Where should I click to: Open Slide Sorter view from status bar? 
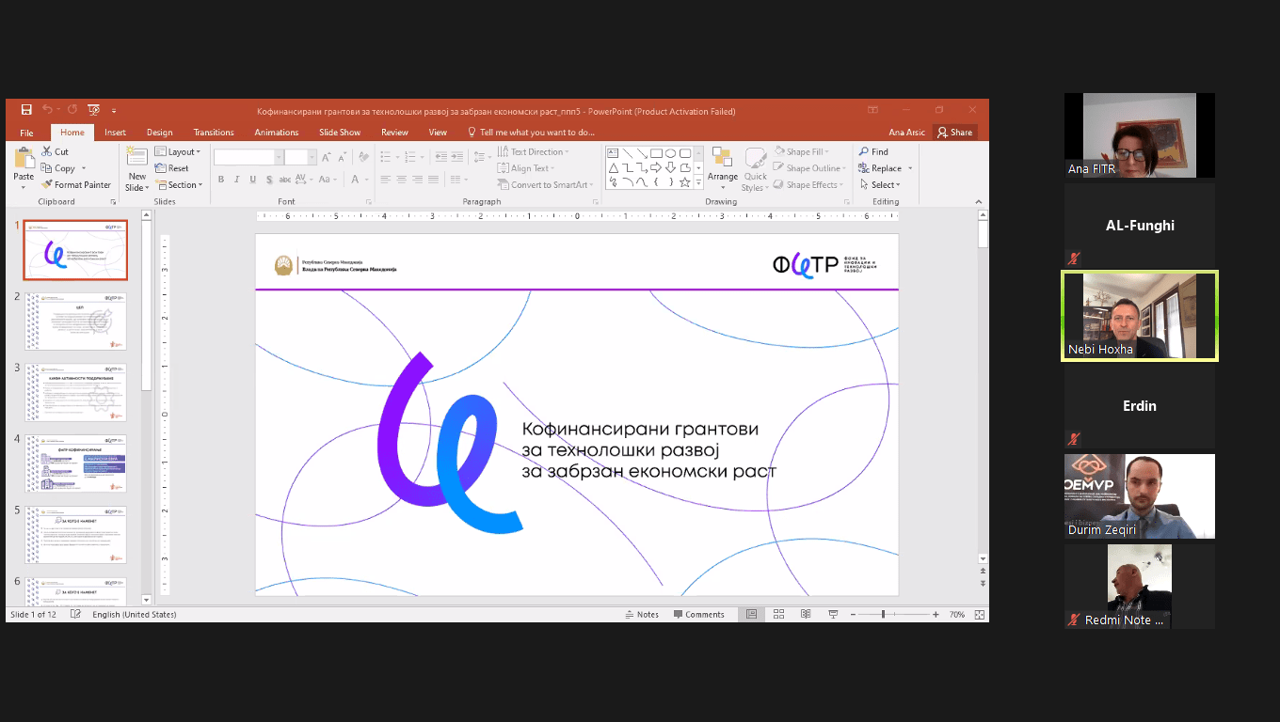coord(778,614)
